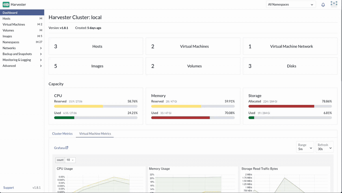Expand Monitoring & Logging menu
This screenshot has width=342, height=193.
[41, 60]
